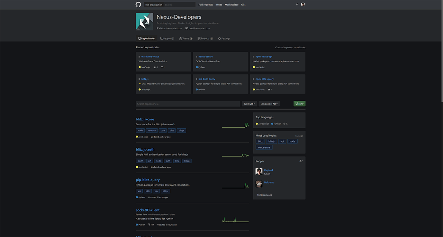Click the Nexus-Developers organization avatar
The width and height of the screenshot is (443, 237).
point(144,21)
